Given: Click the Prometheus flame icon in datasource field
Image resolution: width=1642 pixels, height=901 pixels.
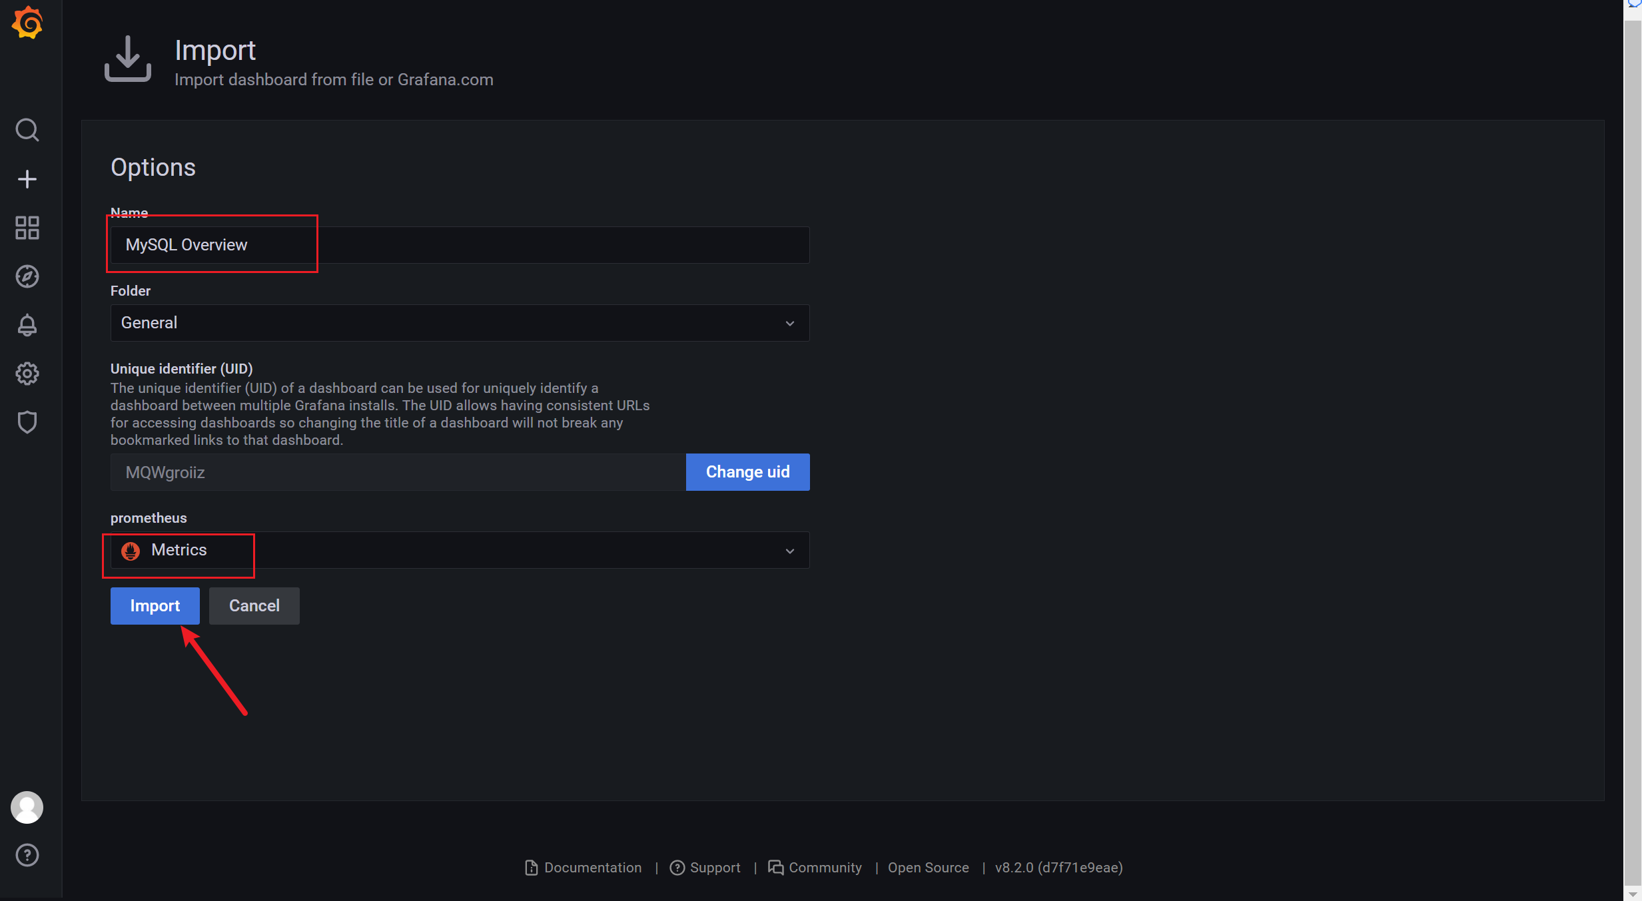Looking at the screenshot, I should (131, 551).
